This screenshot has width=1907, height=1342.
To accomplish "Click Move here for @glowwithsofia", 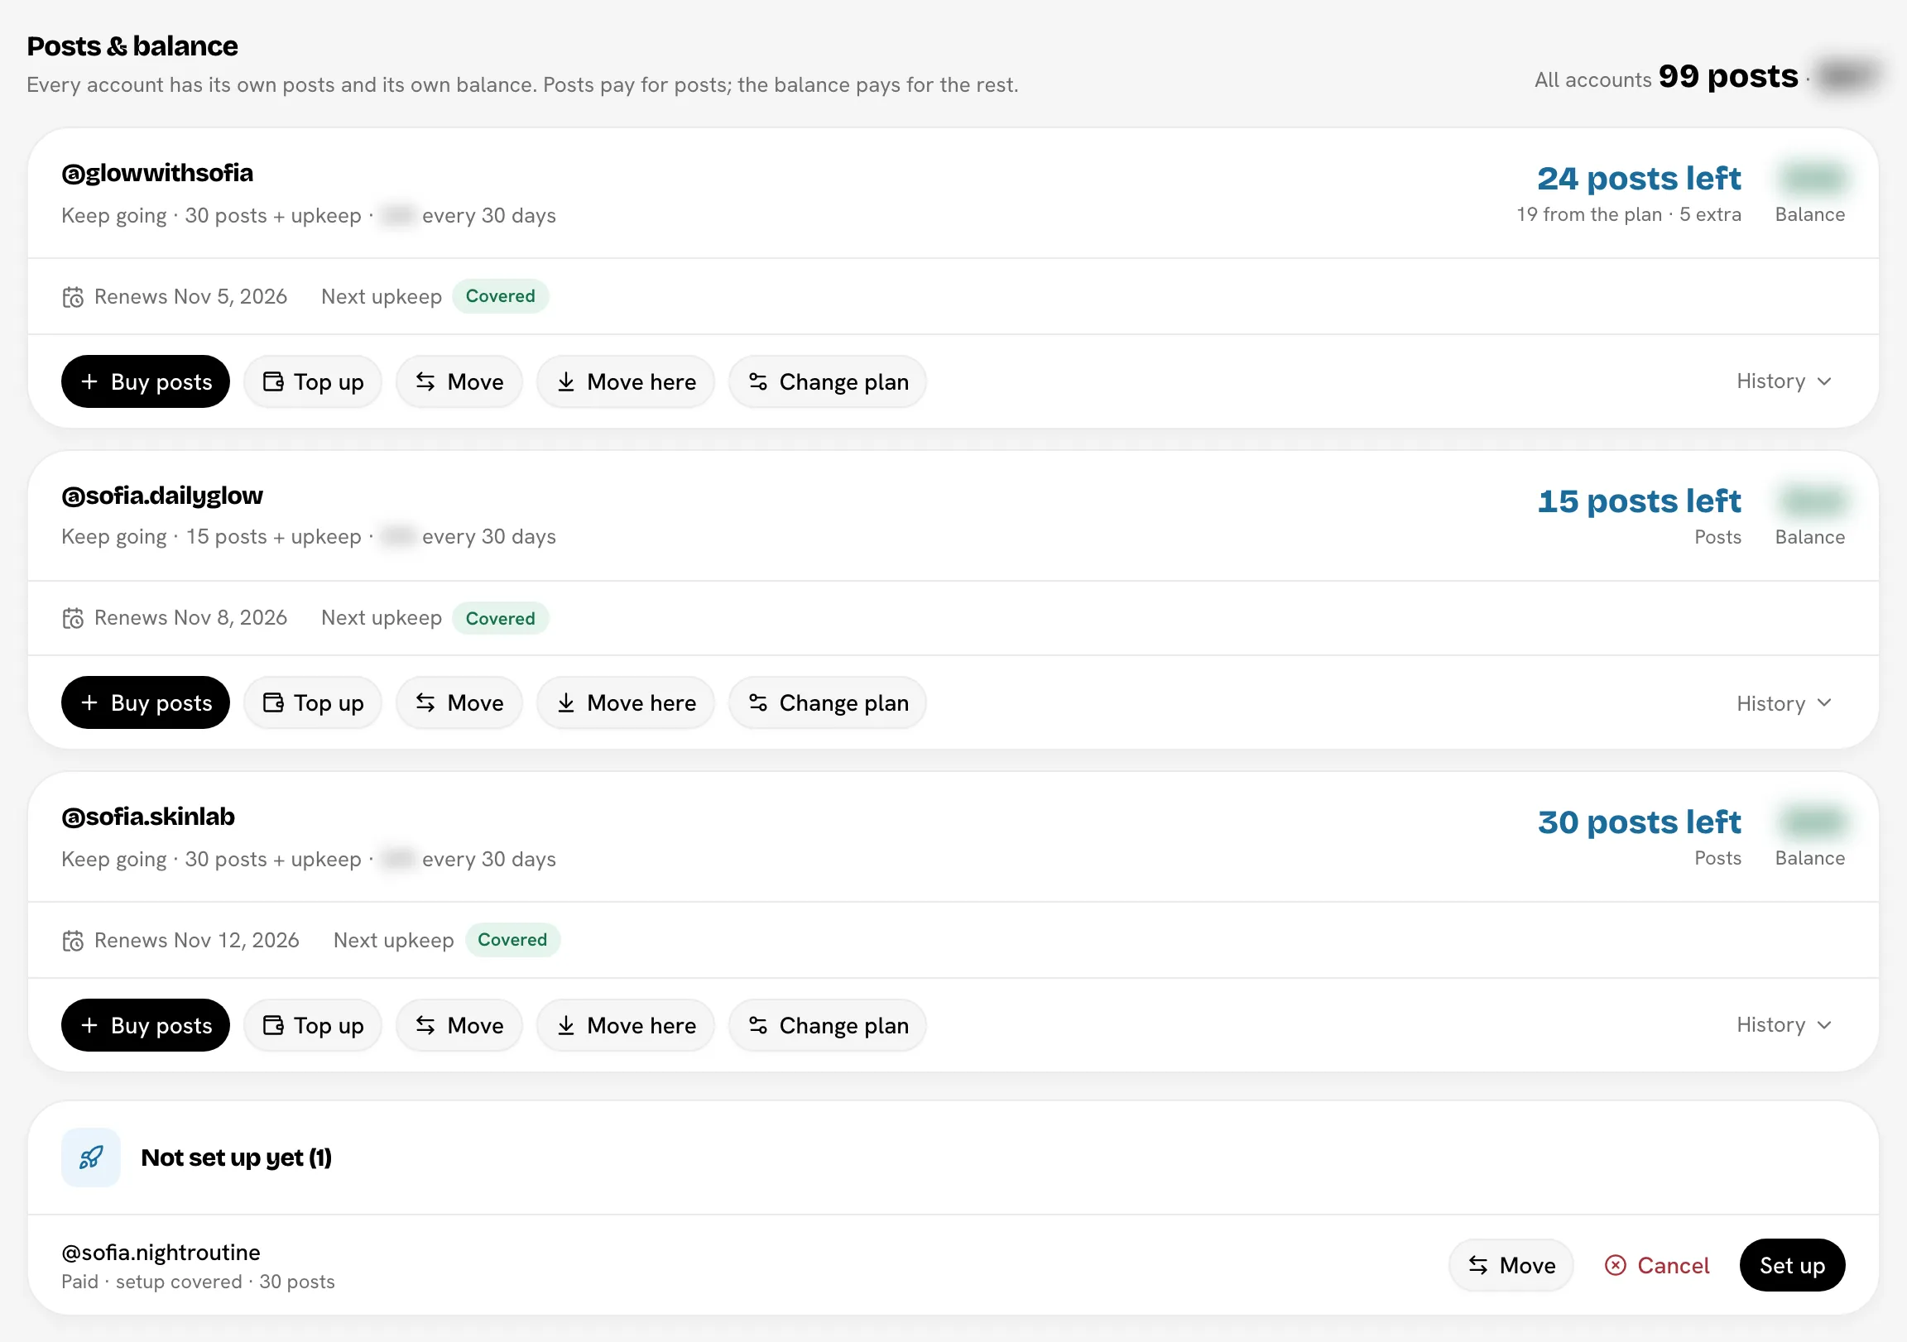I will (626, 381).
